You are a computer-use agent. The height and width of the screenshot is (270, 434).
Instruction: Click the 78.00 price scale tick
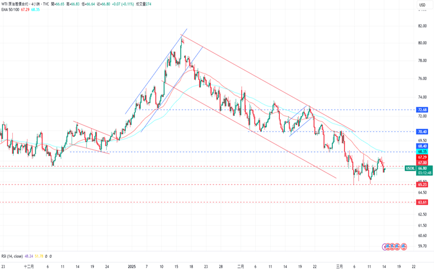point(422,61)
